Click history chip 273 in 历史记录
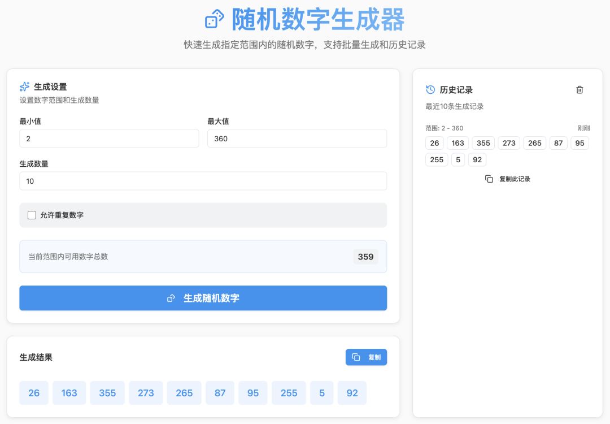The height and width of the screenshot is (424, 610). point(509,143)
